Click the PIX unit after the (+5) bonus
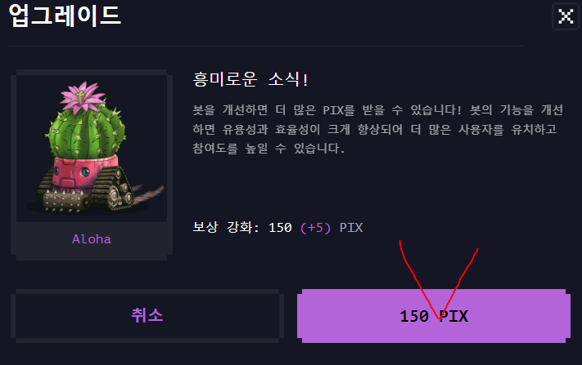Image resolution: width=582 pixels, height=365 pixels. click(351, 227)
